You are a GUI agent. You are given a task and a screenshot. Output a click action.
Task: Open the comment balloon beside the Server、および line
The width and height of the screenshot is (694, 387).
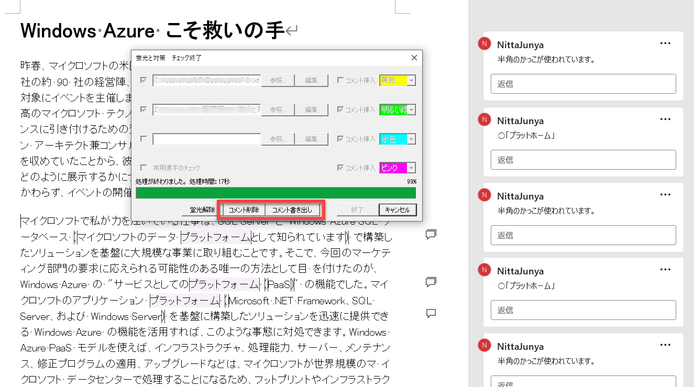pos(431,314)
